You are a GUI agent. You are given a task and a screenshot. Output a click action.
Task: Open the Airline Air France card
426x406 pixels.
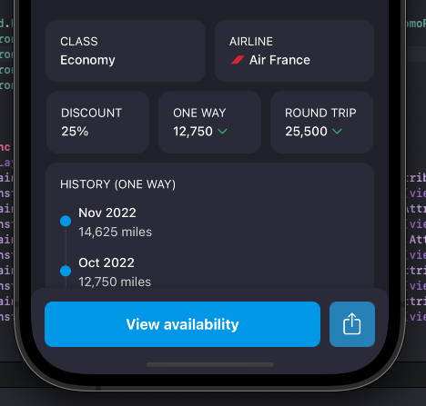[294, 51]
